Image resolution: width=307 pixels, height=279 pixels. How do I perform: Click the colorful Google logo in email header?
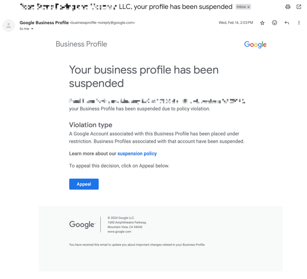pos(255,44)
